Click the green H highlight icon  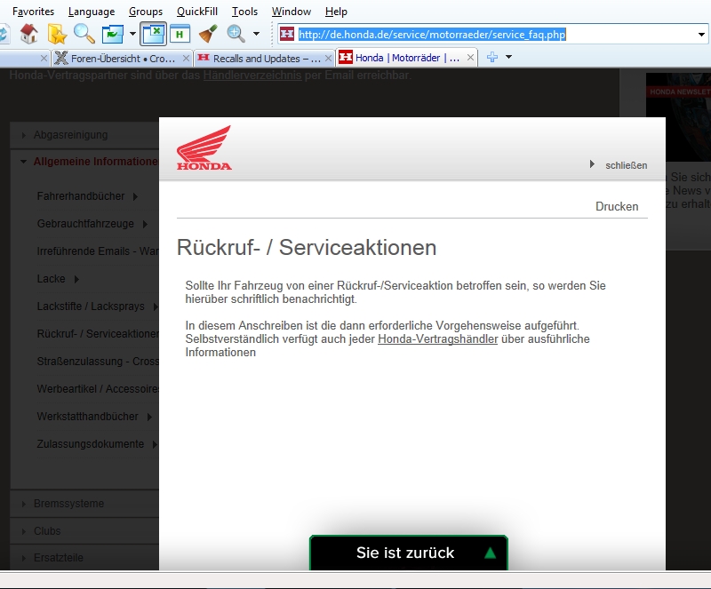pos(181,35)
